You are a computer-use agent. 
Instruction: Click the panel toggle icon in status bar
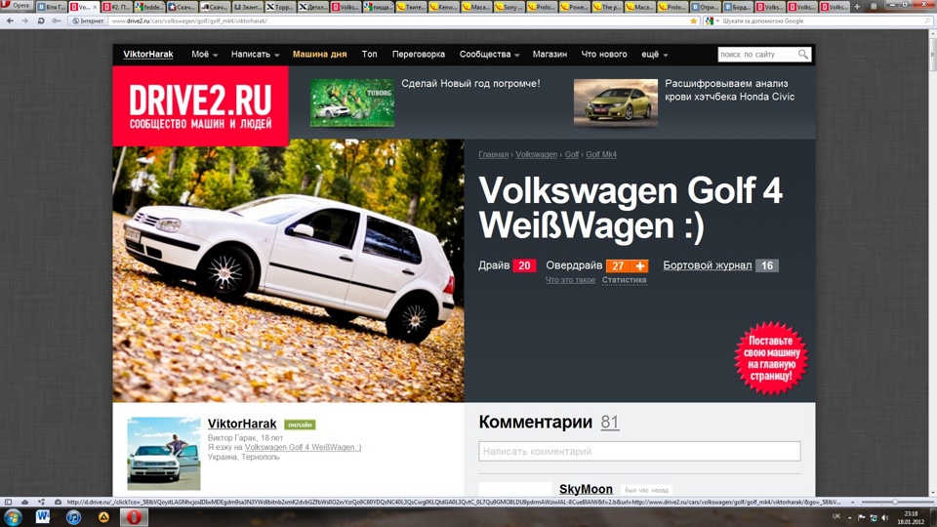(x=9, y=502)
